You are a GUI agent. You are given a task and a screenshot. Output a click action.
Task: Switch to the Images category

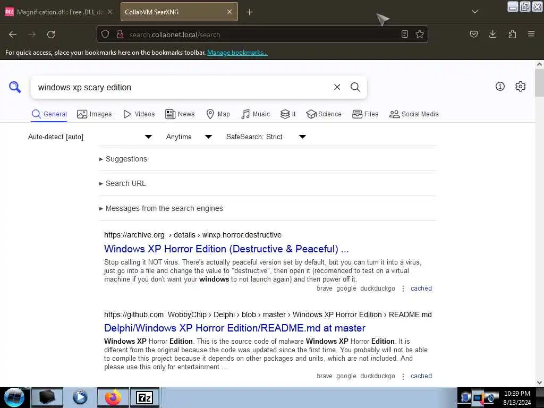(x=95, y=114)
